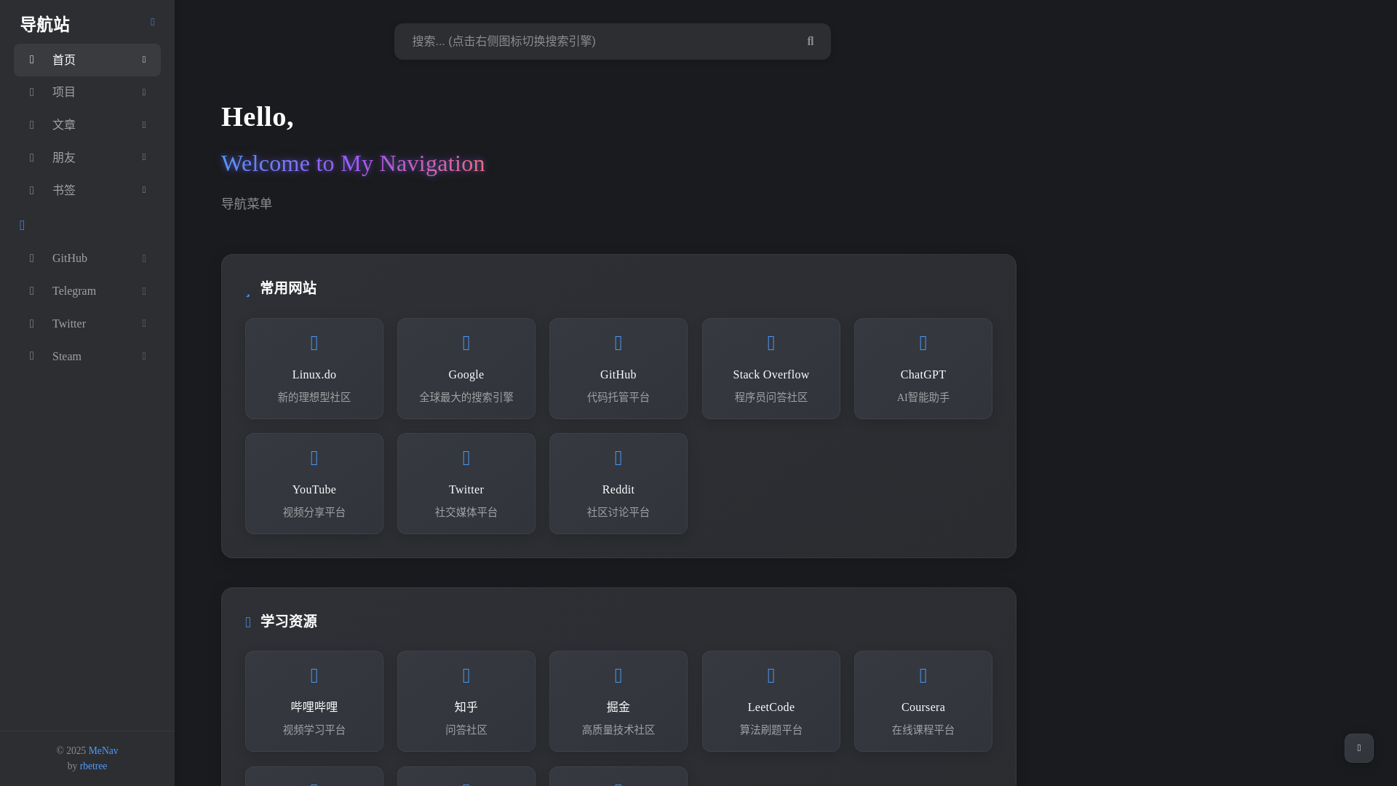Click the external arrow beside sidebar Twitter

[x=144, y=323]
